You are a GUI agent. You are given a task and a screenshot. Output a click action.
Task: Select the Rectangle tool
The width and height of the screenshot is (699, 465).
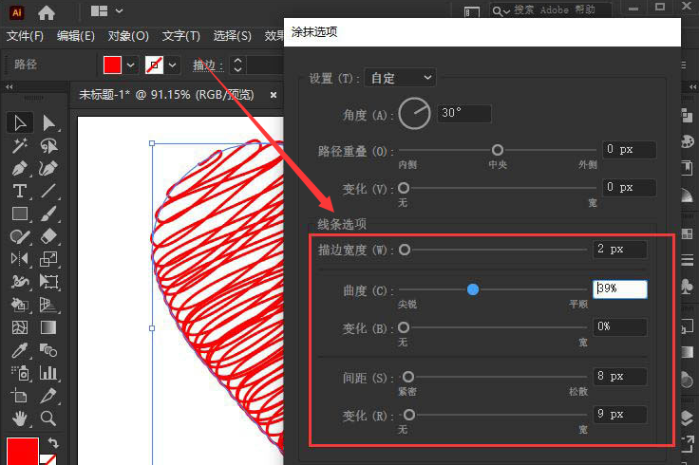click(20, 214)
